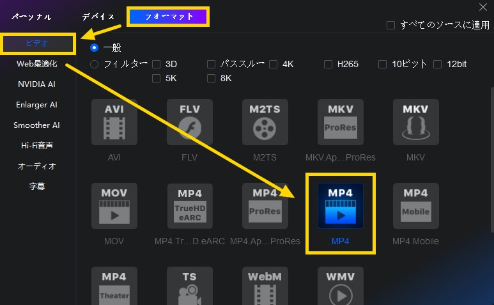
Task: Select 字幕 in the sidebar
Action: click(x=37, y=186)
